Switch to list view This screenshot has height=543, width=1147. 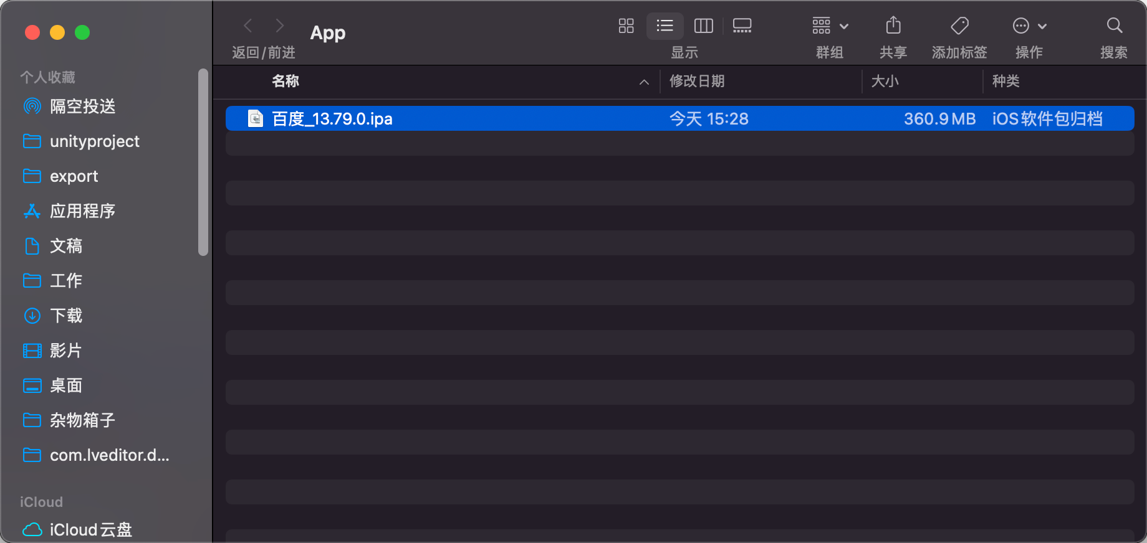[665, 26]
